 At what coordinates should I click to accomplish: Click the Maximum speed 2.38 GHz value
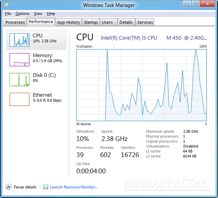[x=191, y=131]
